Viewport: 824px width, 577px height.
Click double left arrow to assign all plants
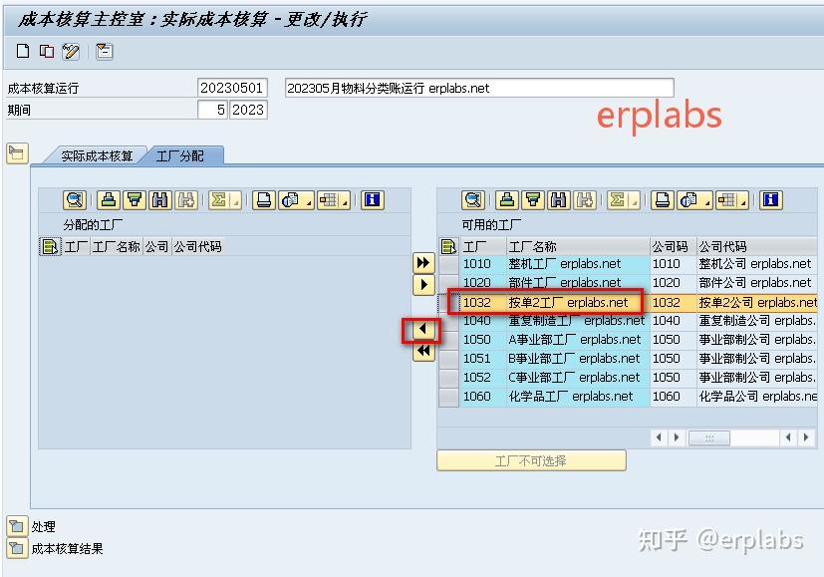(423, 351)
